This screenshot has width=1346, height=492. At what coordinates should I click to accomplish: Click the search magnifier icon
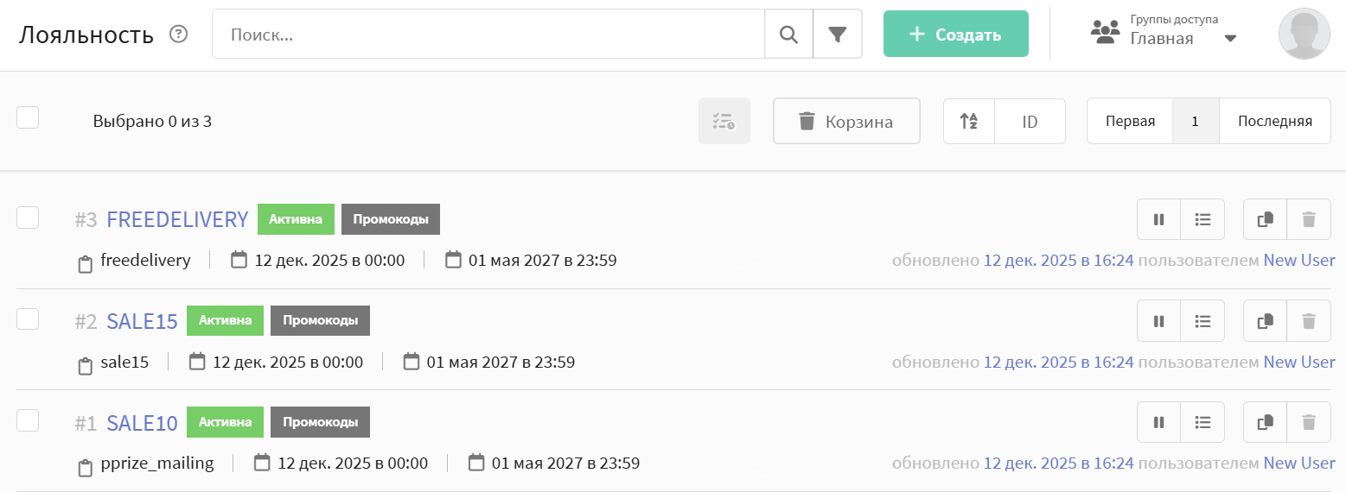point(788,35)
